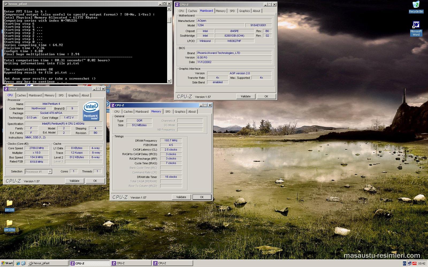Viewport: 428px width, 267px height.
Task: Select the Microsoft Word desktop shortcut
Action: [x=416, y=29]
